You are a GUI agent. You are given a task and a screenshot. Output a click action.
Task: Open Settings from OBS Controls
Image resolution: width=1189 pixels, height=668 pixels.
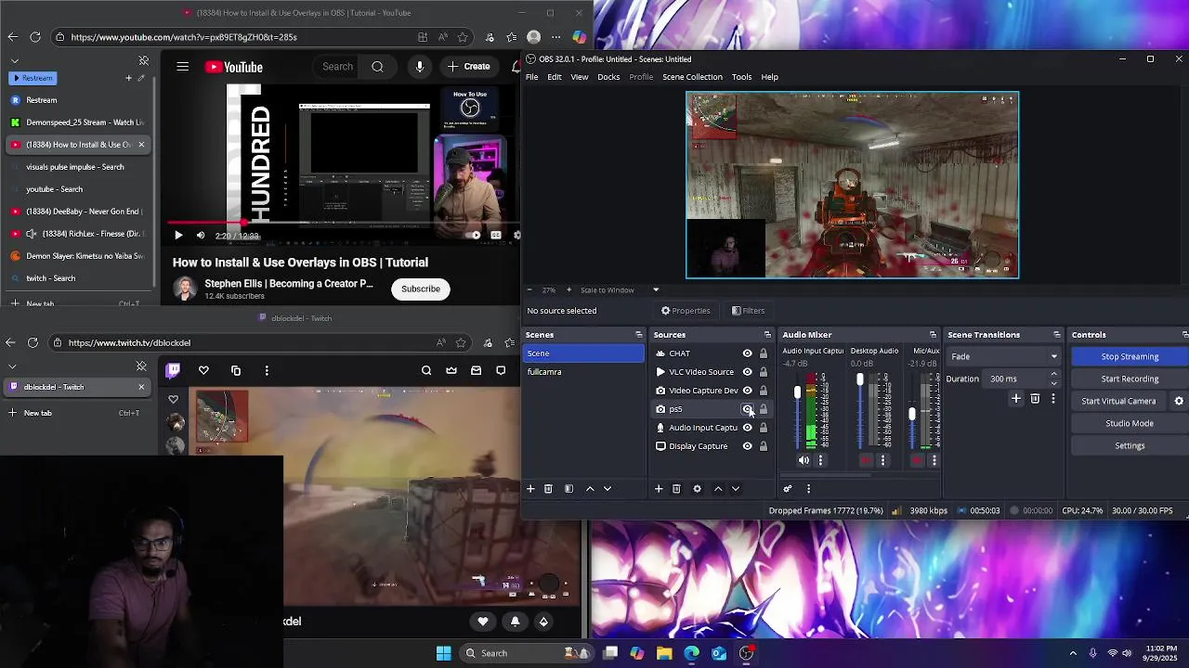(x=1130, y=445)
